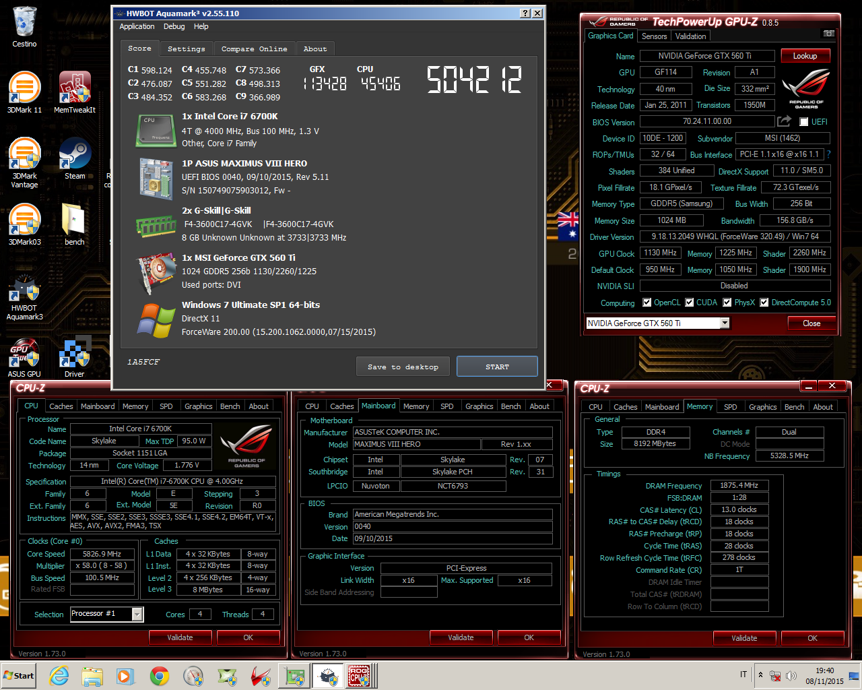Click the GPU-Z screenshot camera icon
The width and height of the screenshot is (862, 690).
(x=829, y=34)
